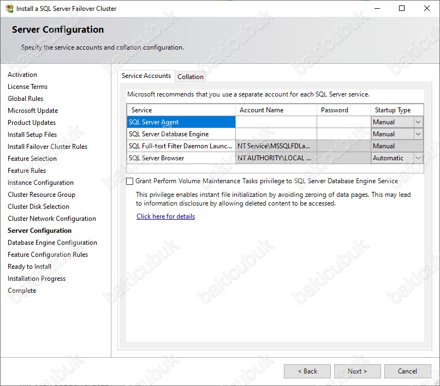440x386 pixels.
Task: Maximize the installer window
Action: point(402,8)
